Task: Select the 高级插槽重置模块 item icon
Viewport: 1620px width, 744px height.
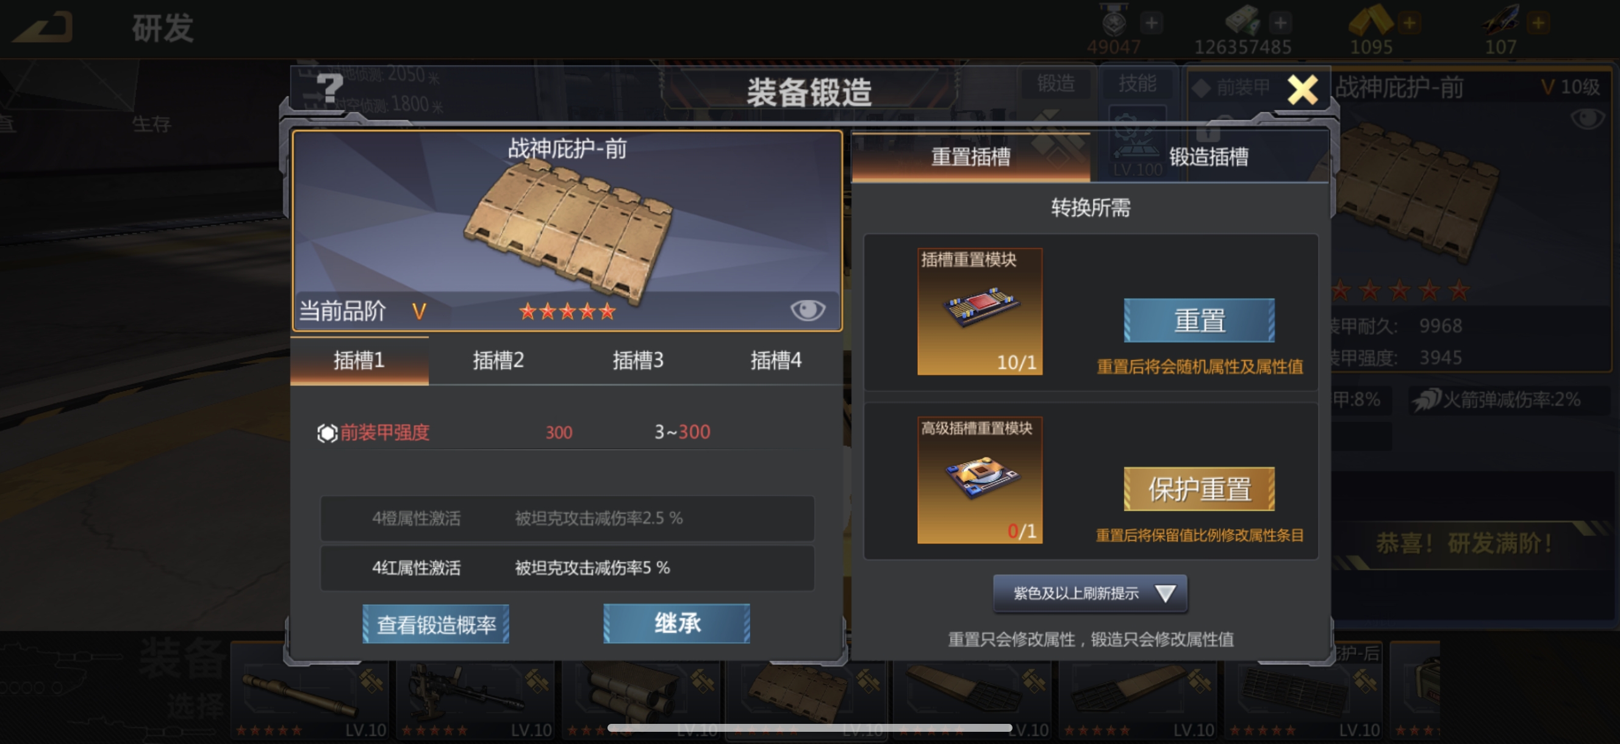Action: pos(980,480)
